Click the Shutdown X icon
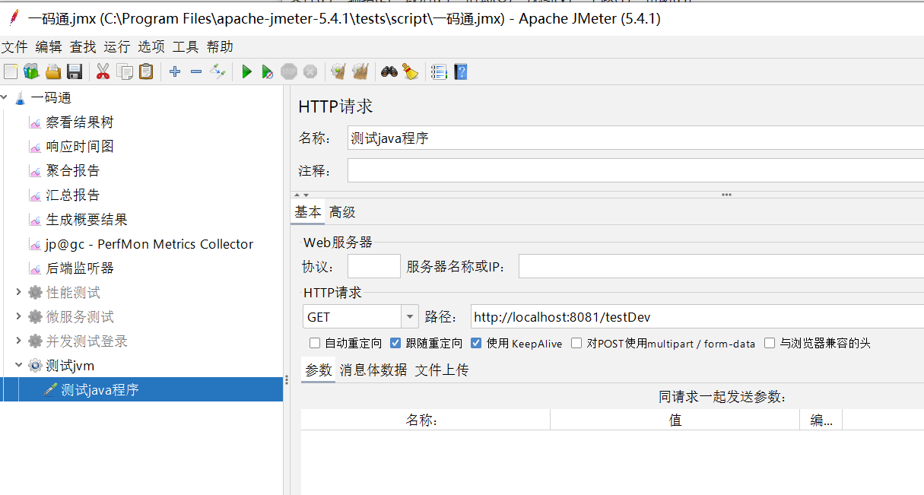The height and width of the screenshot is (495, 924). 310,71
